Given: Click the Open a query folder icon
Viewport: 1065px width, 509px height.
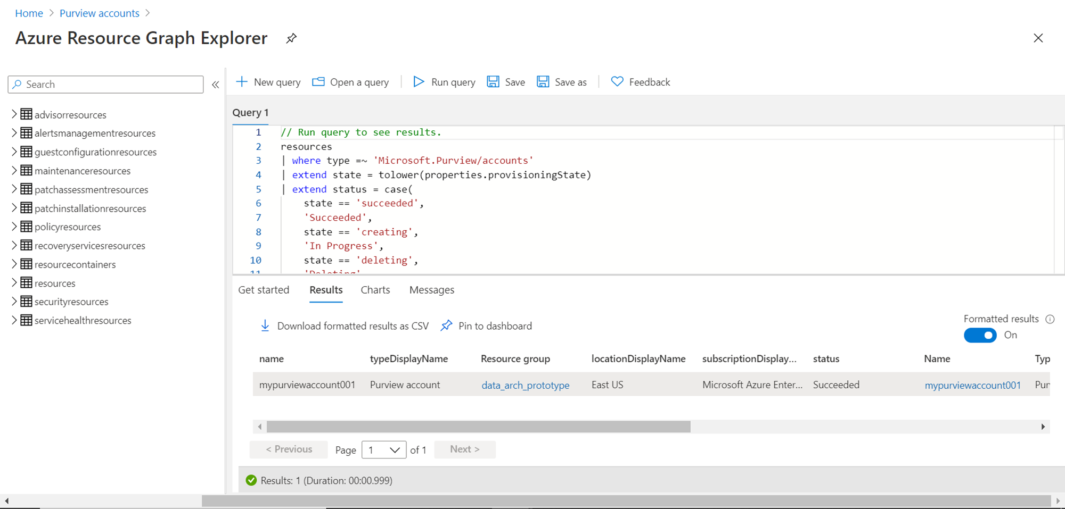Looking at the screenshot, I should [x=318, y=82].
